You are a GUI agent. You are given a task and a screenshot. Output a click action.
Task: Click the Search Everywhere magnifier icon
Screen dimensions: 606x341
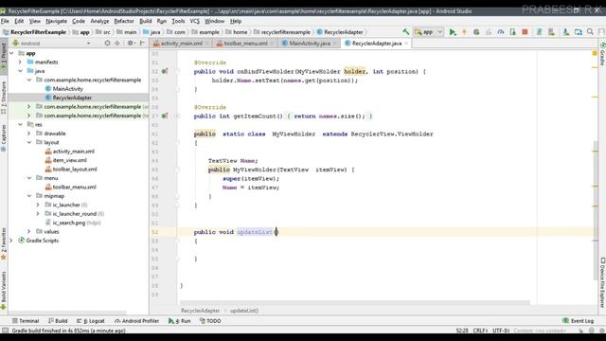[590, 31]
